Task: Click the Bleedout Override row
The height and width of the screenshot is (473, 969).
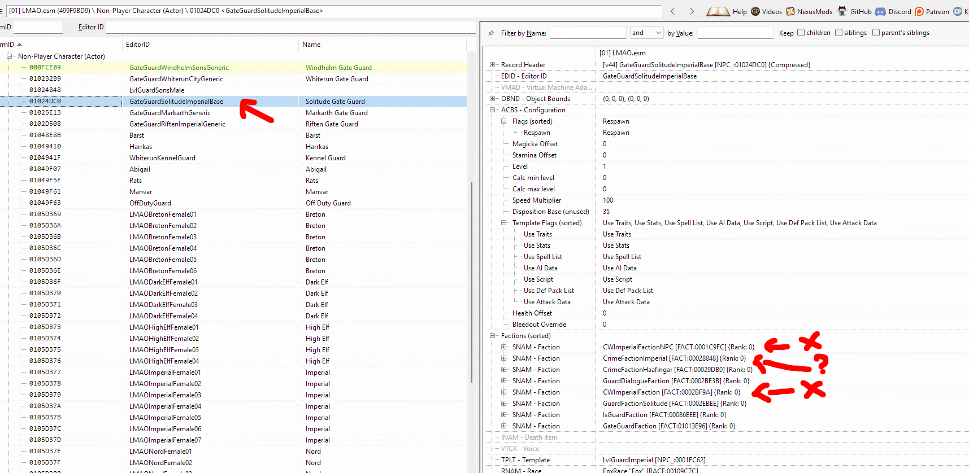Action: point(726,325)
